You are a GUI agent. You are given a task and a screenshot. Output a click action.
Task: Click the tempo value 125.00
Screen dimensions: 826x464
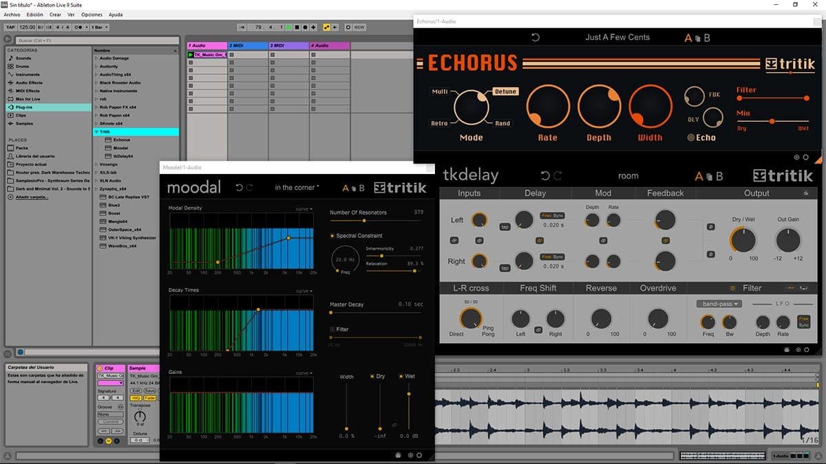(27, 27)
